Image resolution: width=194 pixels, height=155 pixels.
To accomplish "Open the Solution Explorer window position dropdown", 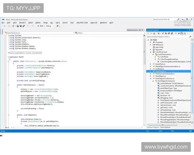I will (x=187, y=30).
